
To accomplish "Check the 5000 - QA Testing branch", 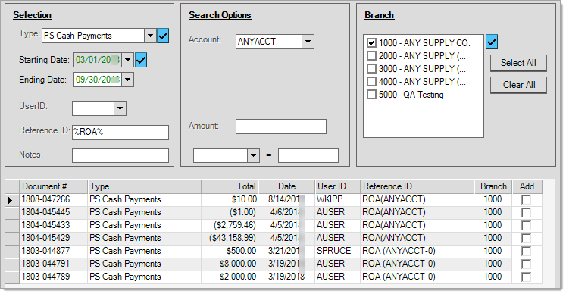I will (371, 95).
